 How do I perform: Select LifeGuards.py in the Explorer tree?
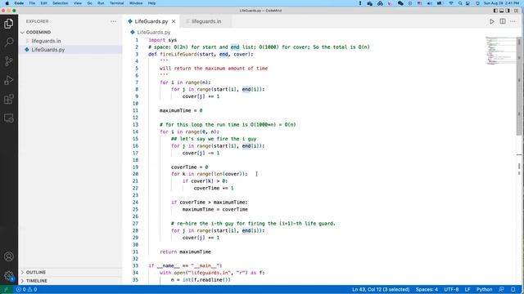pos(70,50)
